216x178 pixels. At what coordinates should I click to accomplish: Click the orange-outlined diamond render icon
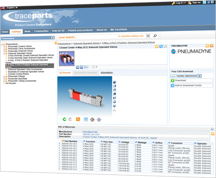(92, 120)
